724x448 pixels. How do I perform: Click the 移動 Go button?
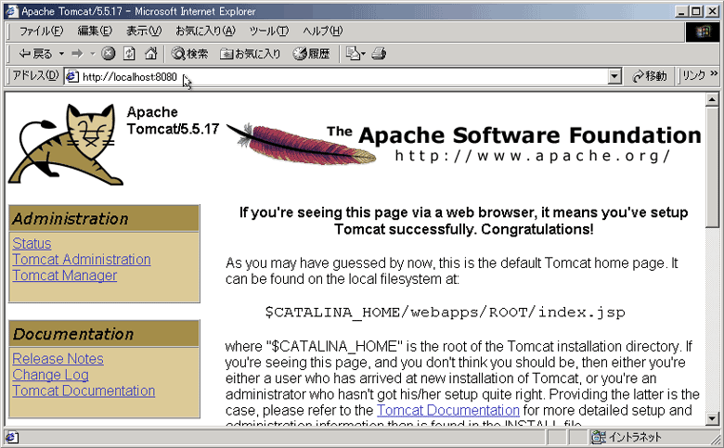pyautogui.click(x=650, y=76)
